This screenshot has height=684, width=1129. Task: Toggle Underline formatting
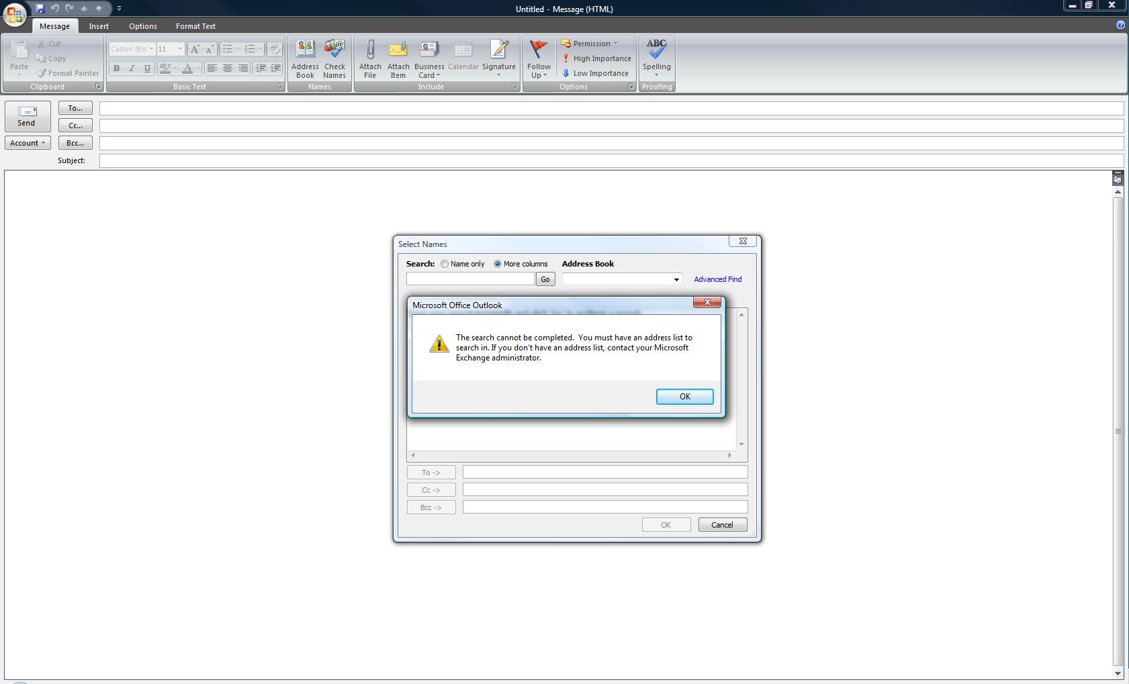click(x=147, y=68)
